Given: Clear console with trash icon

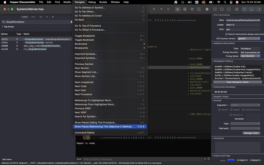Looking at the screenshot, I should coord(209,159).
